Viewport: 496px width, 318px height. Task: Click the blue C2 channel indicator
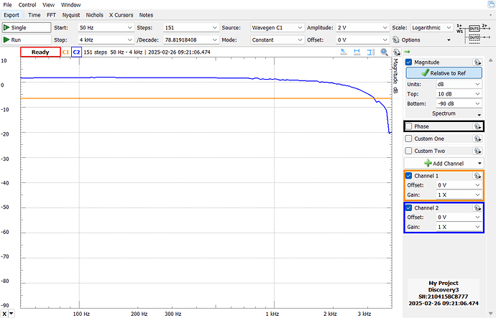click(x=76, y=52)
